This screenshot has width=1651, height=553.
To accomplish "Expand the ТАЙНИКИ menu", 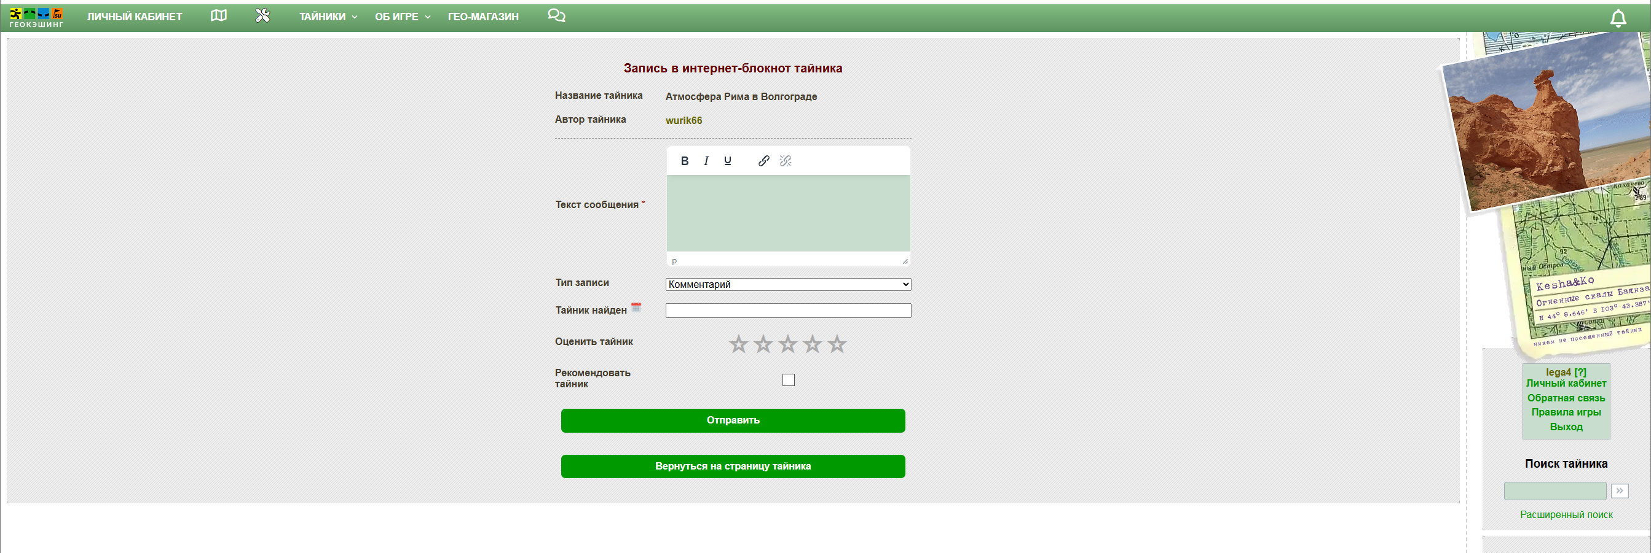I will pos(328,17).
